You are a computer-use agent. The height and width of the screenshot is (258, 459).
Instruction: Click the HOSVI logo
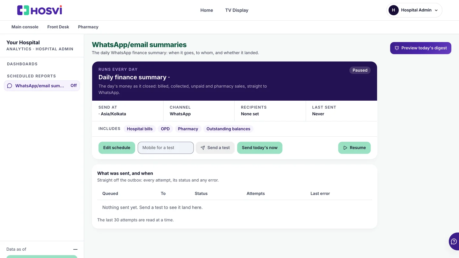click(40, 10)
